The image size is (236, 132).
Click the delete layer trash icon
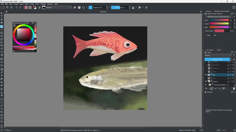tap(234, 88)
